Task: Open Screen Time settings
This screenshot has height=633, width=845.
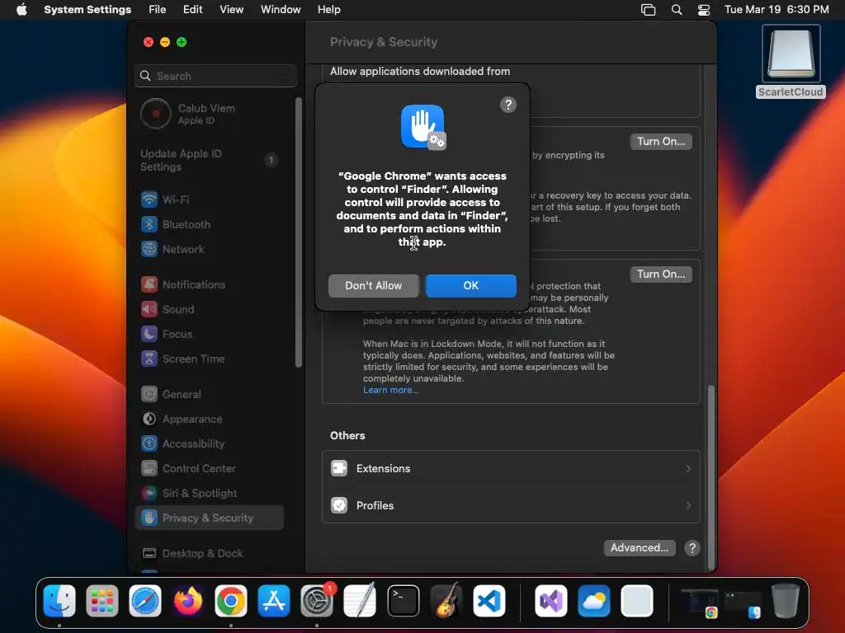Action: pyautogui.click(x=210, y=359)
